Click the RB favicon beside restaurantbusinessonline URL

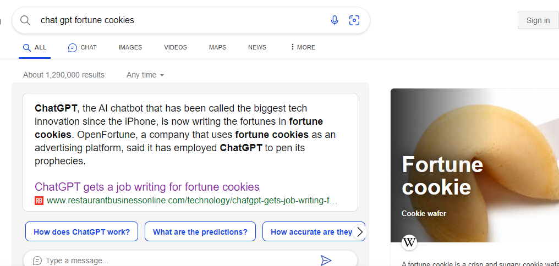click(39, 201)
